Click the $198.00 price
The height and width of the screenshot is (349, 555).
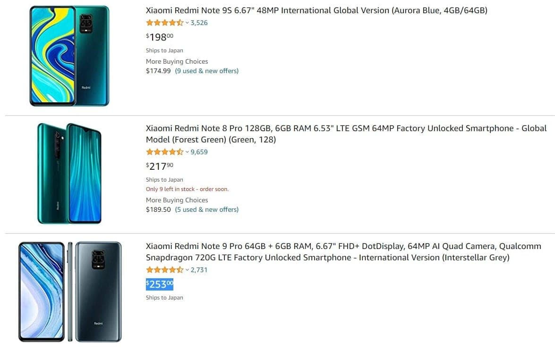tap(160, 37)
